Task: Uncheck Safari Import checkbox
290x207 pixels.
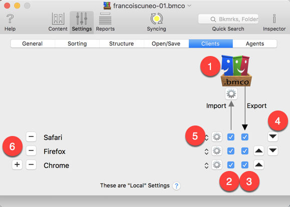Action: pyautogui.click(x=230, y=137)
